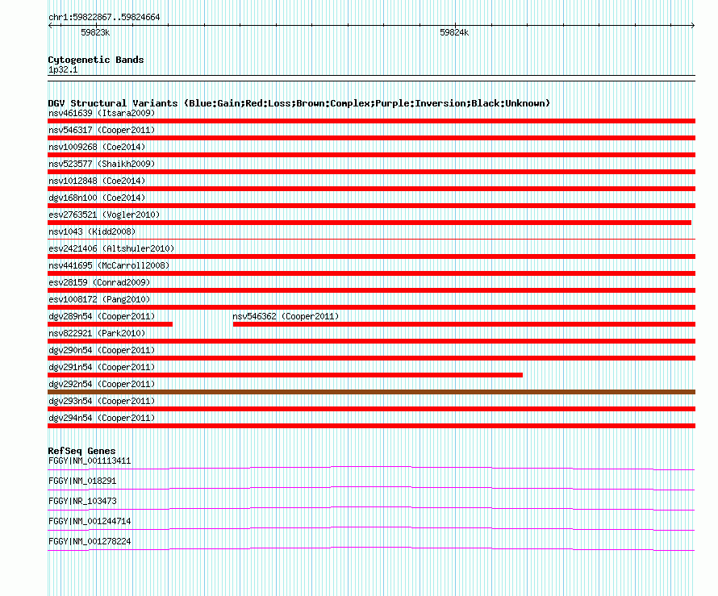718x596 pixels.
Task: Open variant dgv292n54 (Cooper2011)
Action: point(102,384)
